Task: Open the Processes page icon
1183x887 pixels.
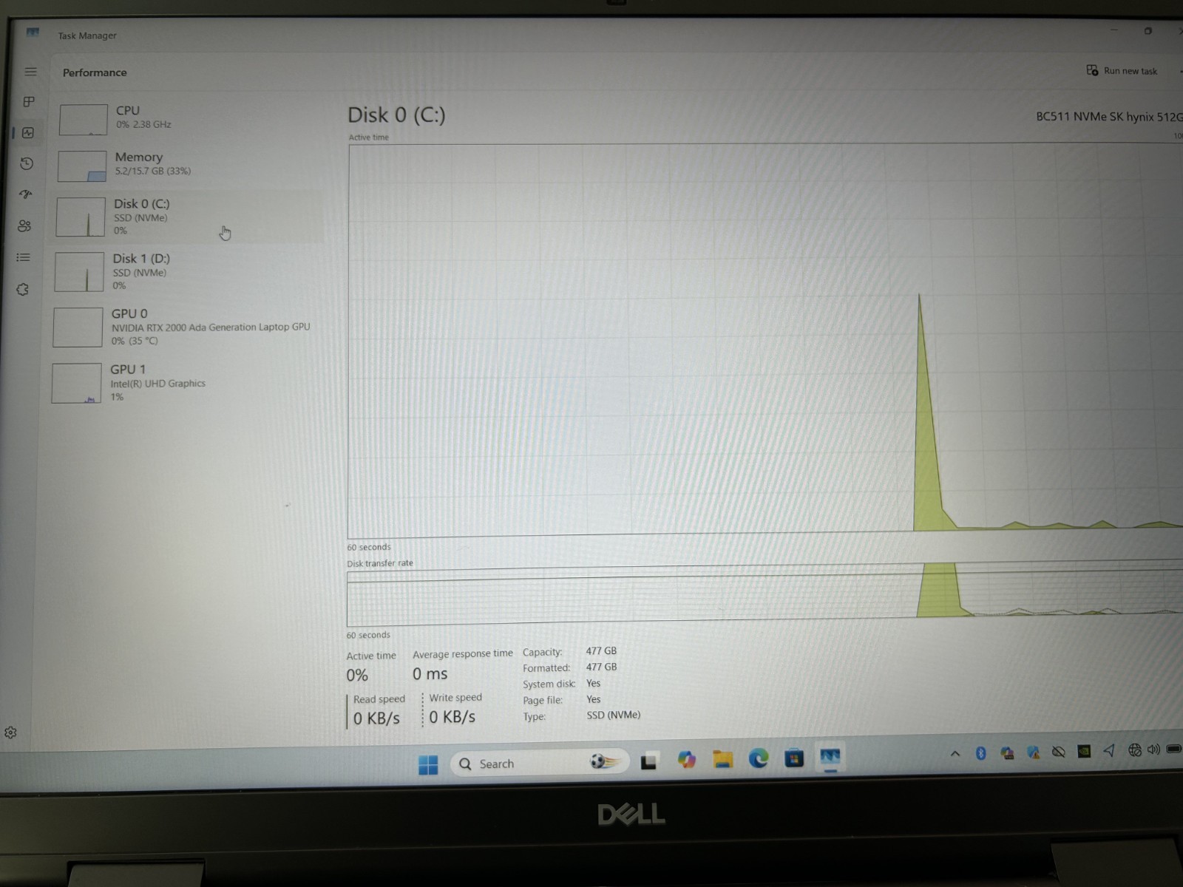Action: tap(30, 102)
